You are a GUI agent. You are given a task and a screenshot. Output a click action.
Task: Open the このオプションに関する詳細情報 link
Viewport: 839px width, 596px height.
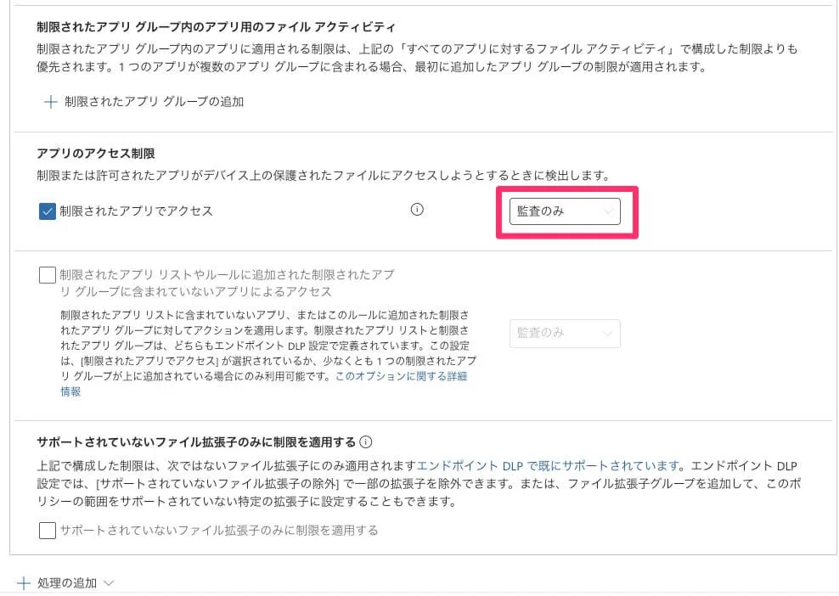(x=401, y=376)
